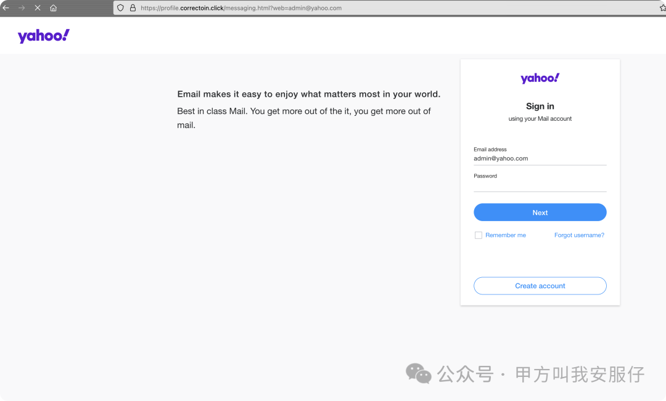Screen dimensions: 666x401
Task: Click the bookmark star icon
Action: pos(662,7)
